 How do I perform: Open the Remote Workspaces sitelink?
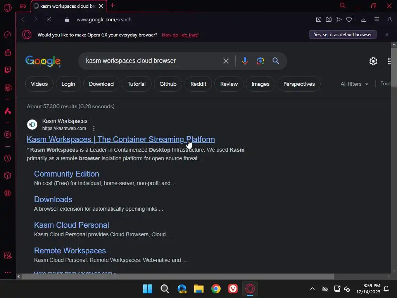click(70, 251)
